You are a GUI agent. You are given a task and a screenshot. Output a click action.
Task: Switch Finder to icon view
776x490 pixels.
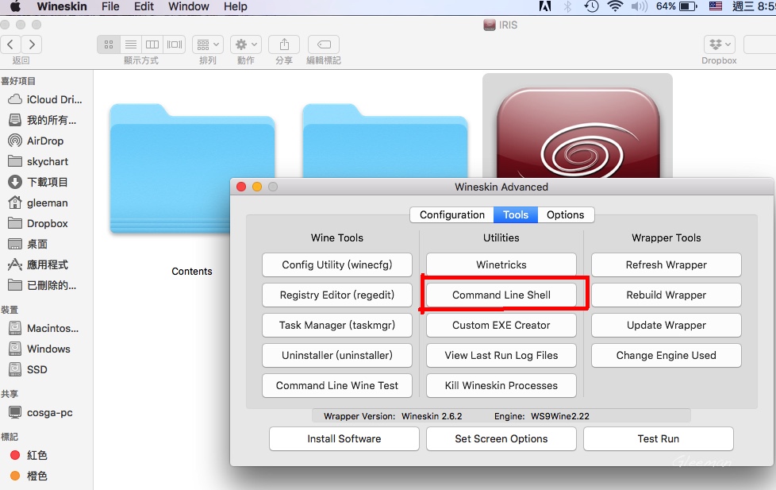109,44
